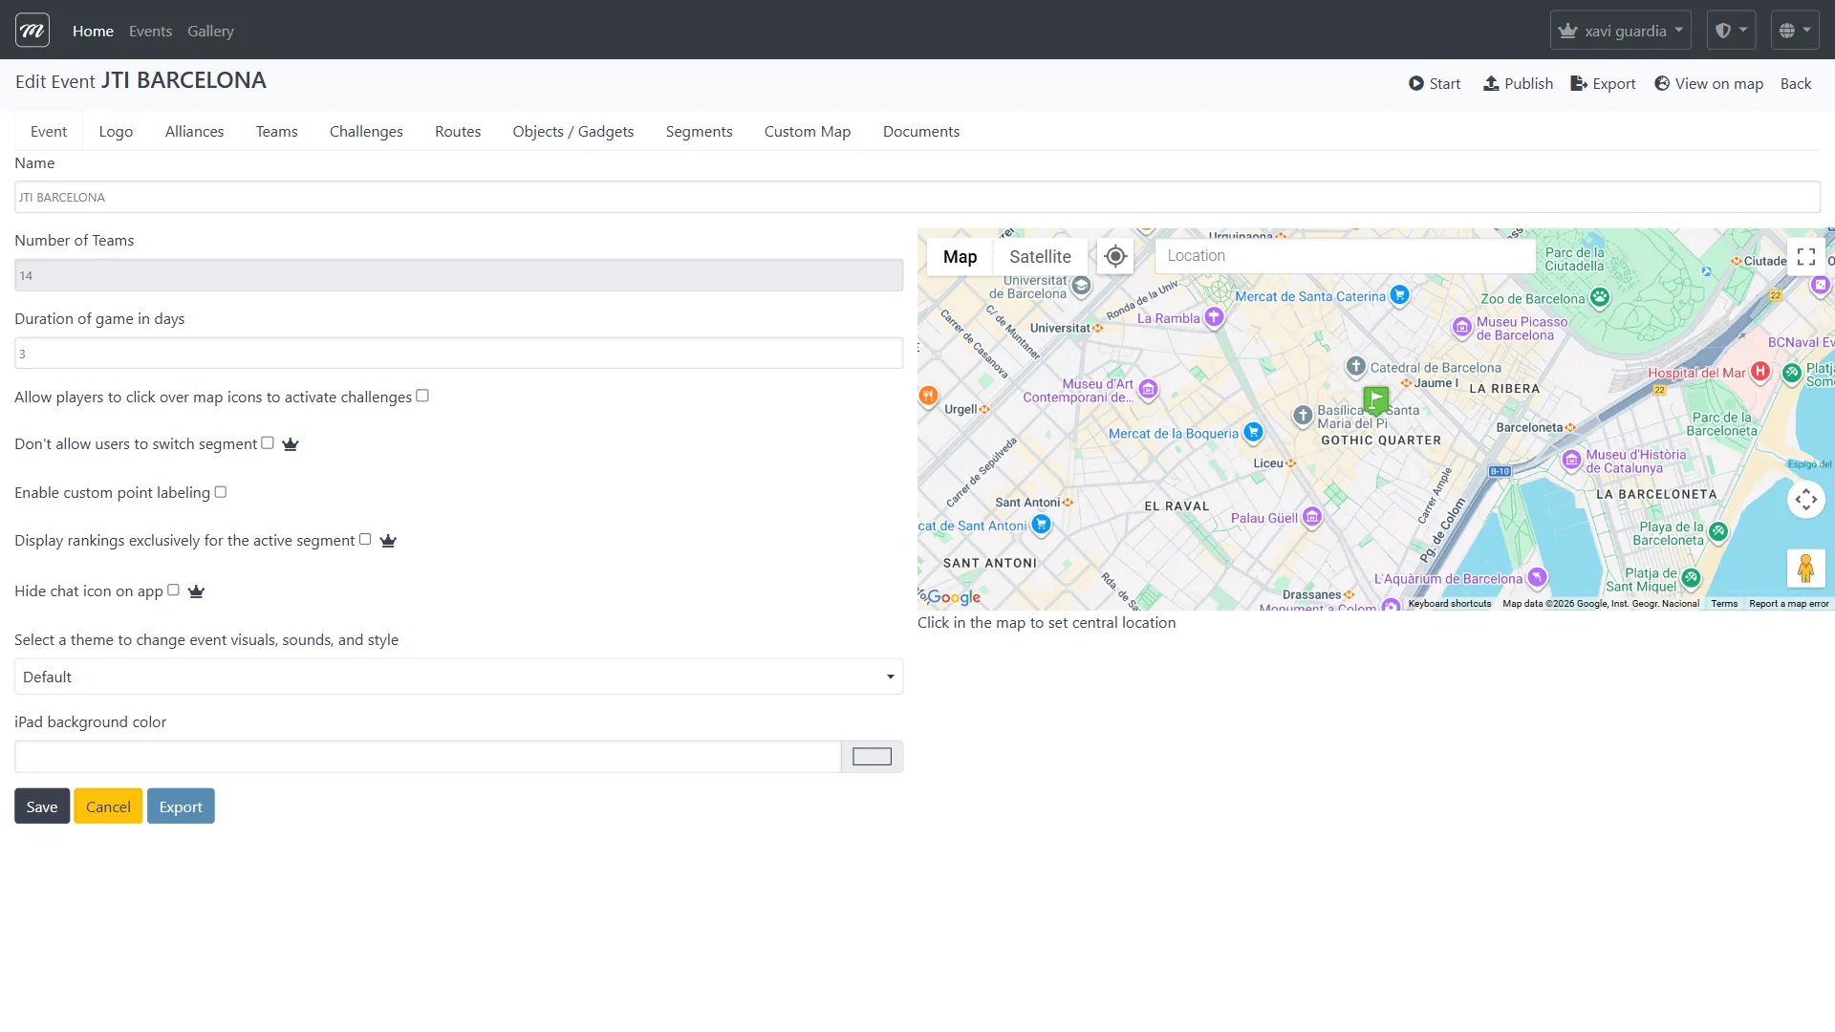Click the Street View pegman icon
The width and height of the screenshot is (1835, 1032).
1805,568
